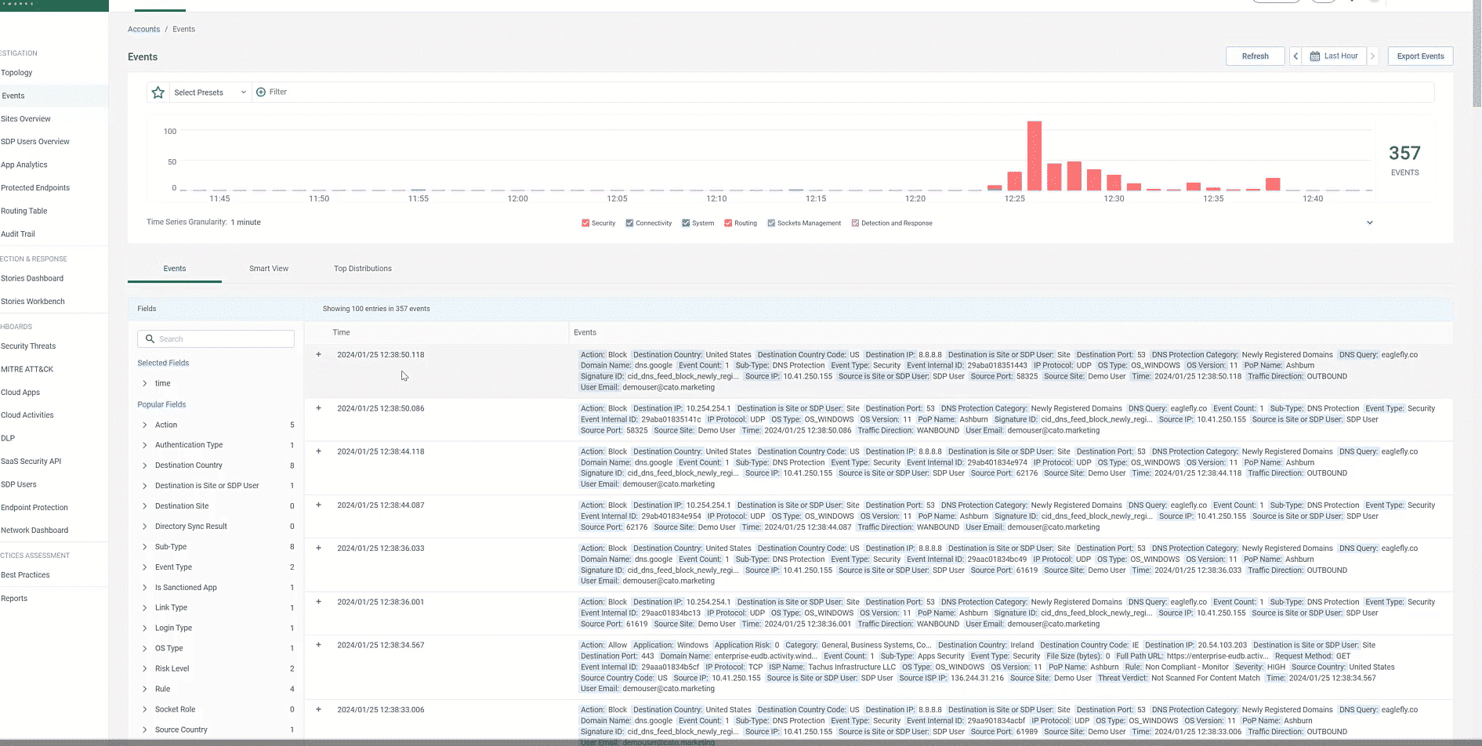
Task: Expand the Destination Country field
Action: point(145,465)
